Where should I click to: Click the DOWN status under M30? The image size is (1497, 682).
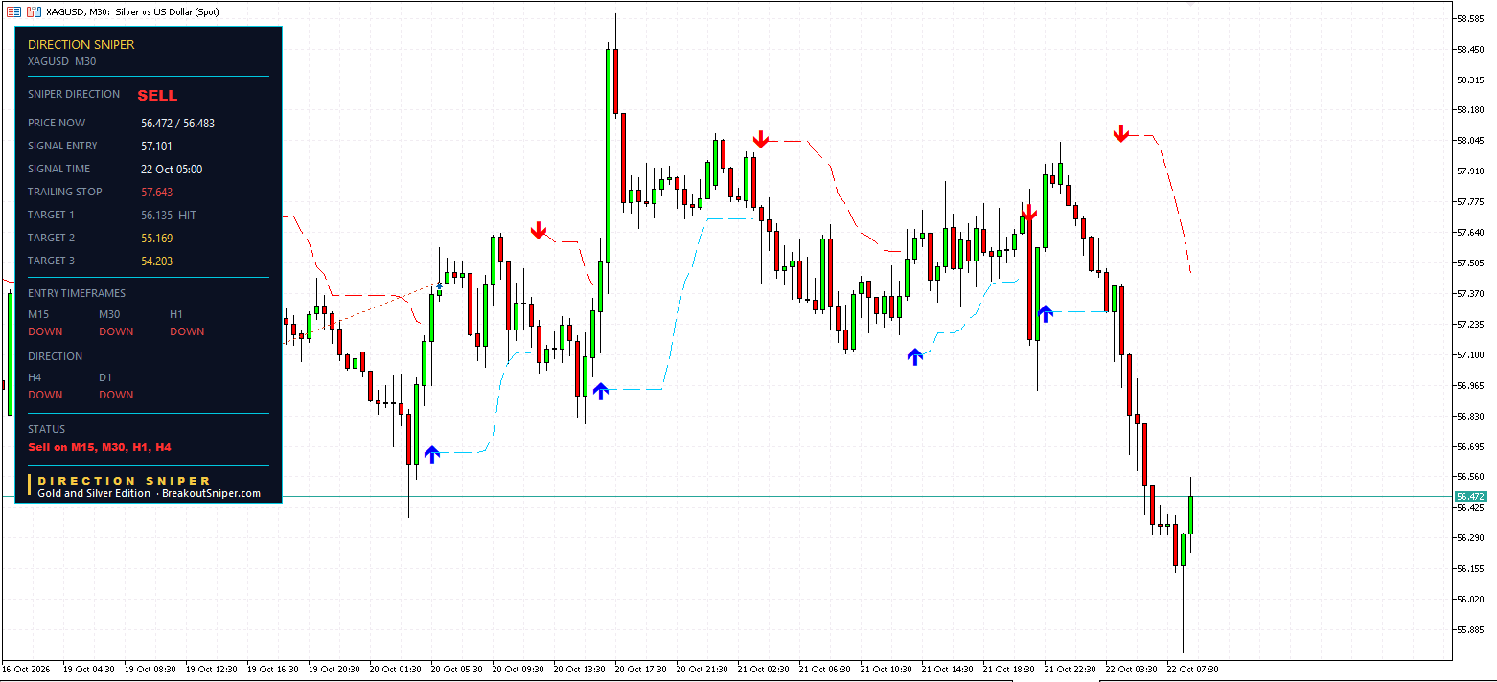point(116,331)
